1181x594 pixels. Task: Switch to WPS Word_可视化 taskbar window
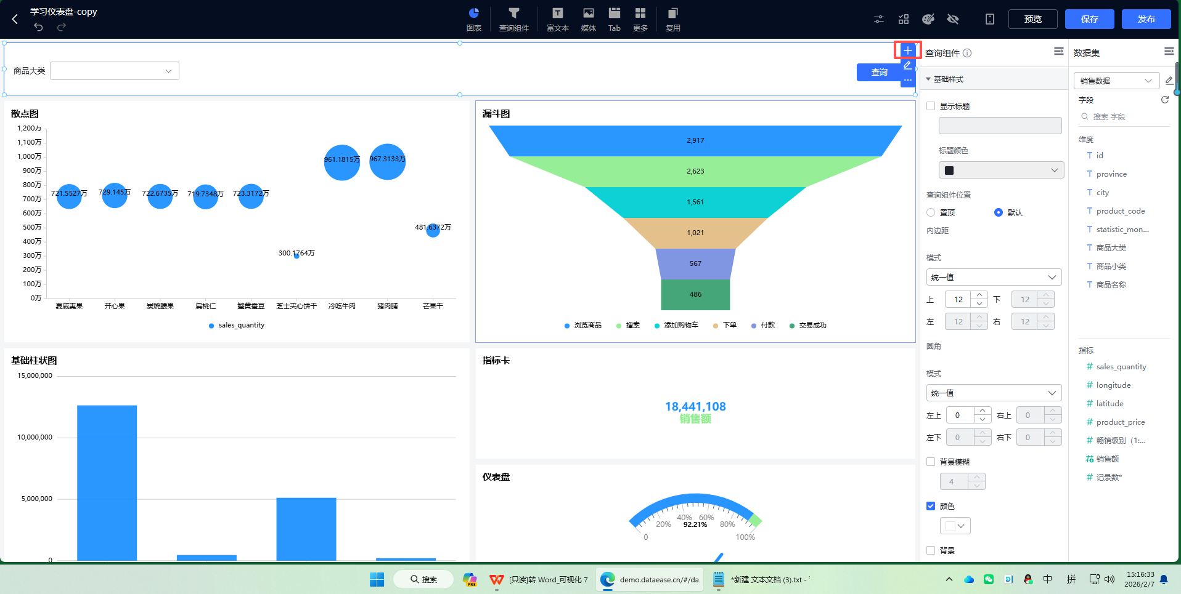point(539,579)
